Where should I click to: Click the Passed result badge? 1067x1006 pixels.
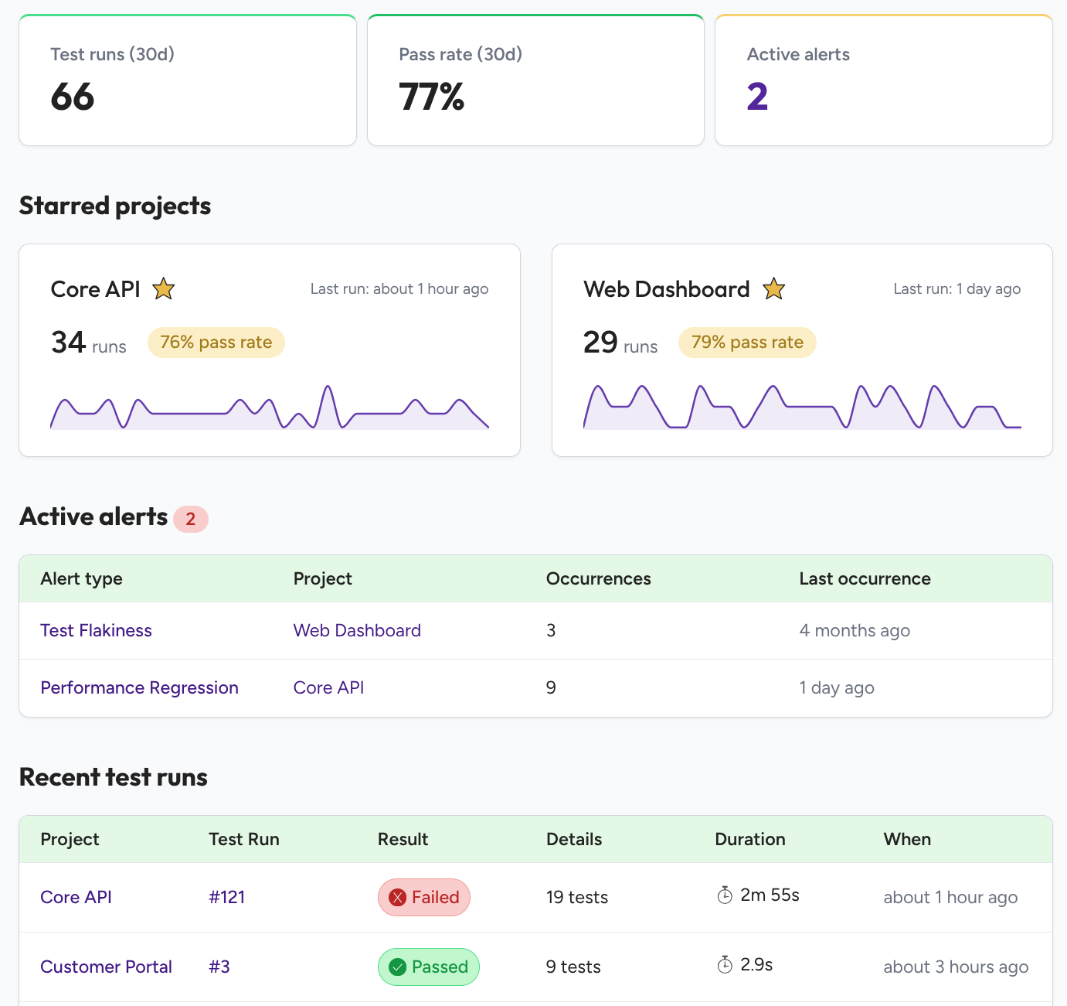coord(429,967)
